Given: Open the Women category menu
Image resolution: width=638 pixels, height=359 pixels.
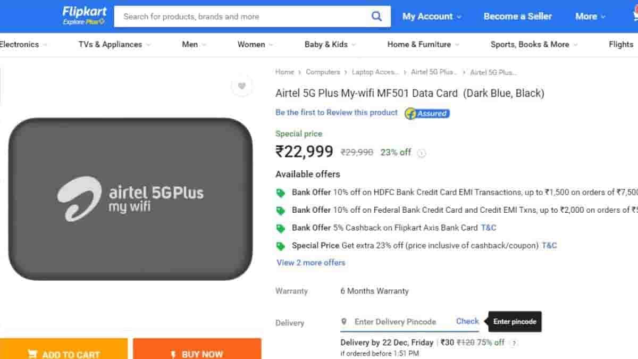Looking at the screenshot, I should [x=255, y=45].
